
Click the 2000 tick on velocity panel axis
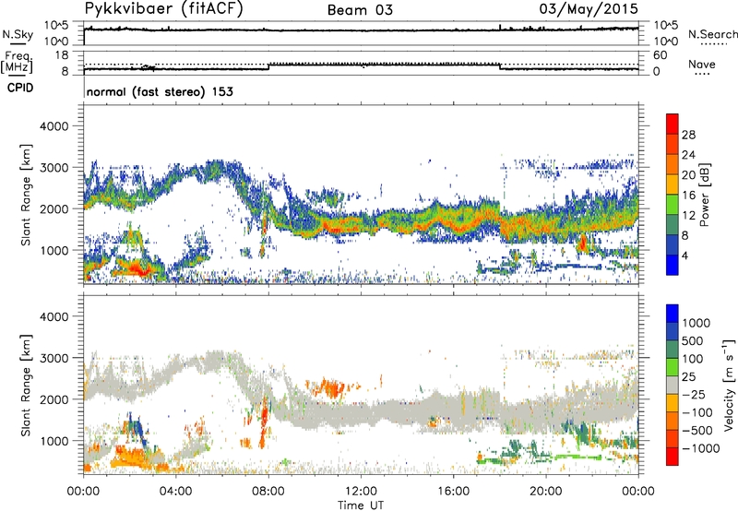tap(54, 399)
